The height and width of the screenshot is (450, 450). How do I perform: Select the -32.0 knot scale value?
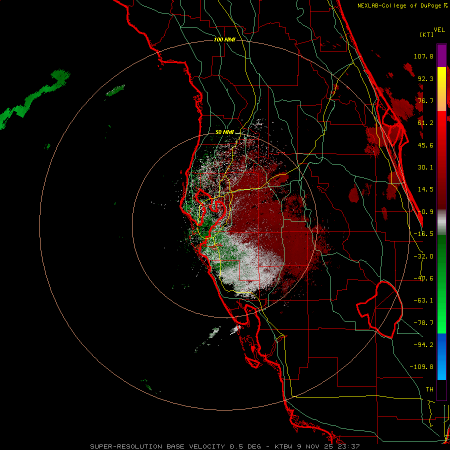(423, 256)
